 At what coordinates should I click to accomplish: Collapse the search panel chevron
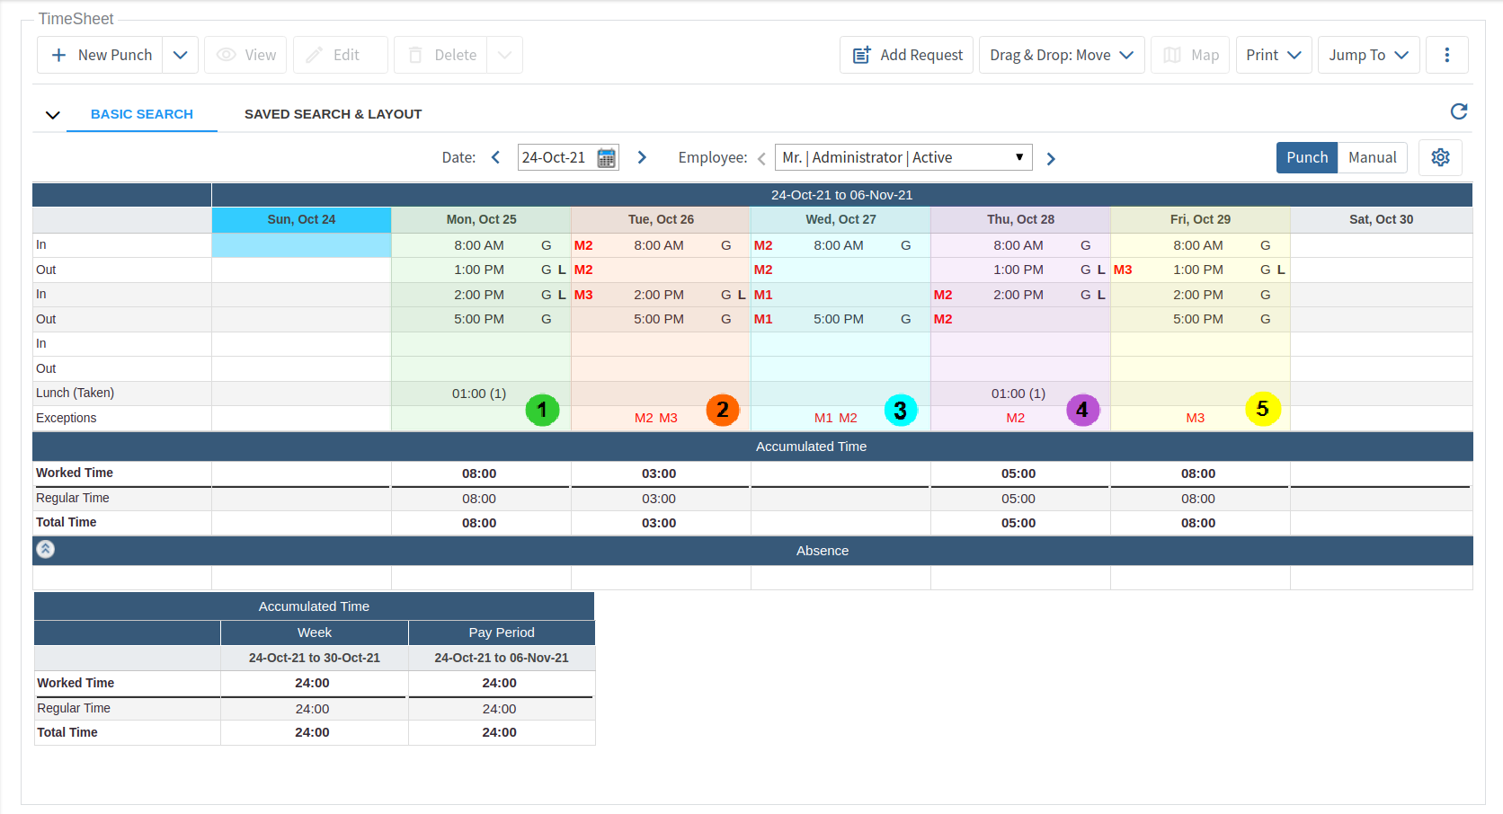coord(53,115)
